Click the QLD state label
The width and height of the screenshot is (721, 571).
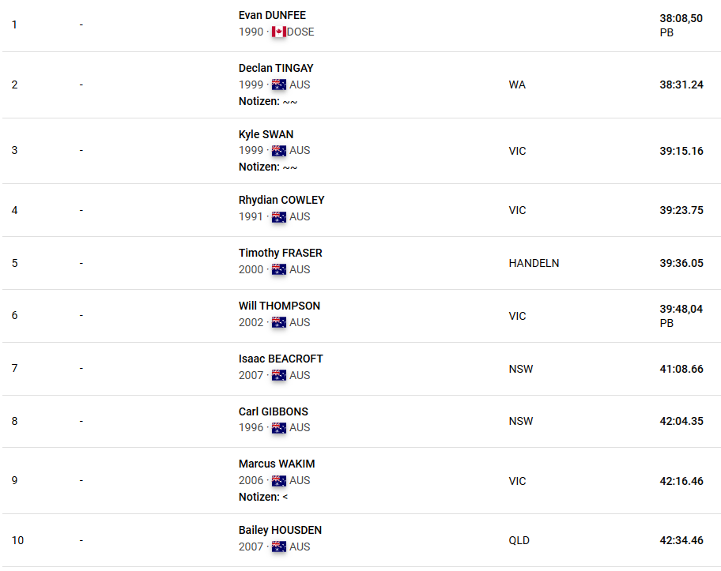(x=519, y=540)
